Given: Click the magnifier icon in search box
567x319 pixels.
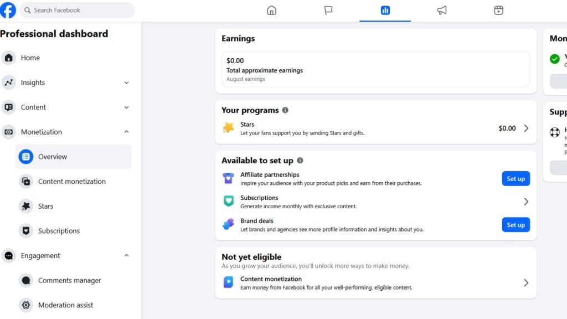Looking at the screenshot, I should pyautogui.click(x=28, y=10).
